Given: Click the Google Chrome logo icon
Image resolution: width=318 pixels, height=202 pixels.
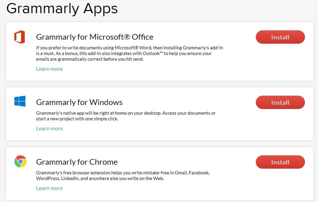Looking at the screenshot, I should tap(20, 161).
